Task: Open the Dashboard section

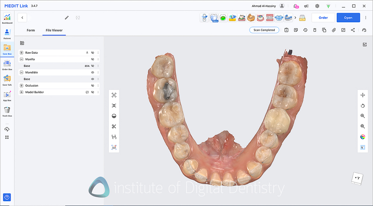Action: point(7,19)
